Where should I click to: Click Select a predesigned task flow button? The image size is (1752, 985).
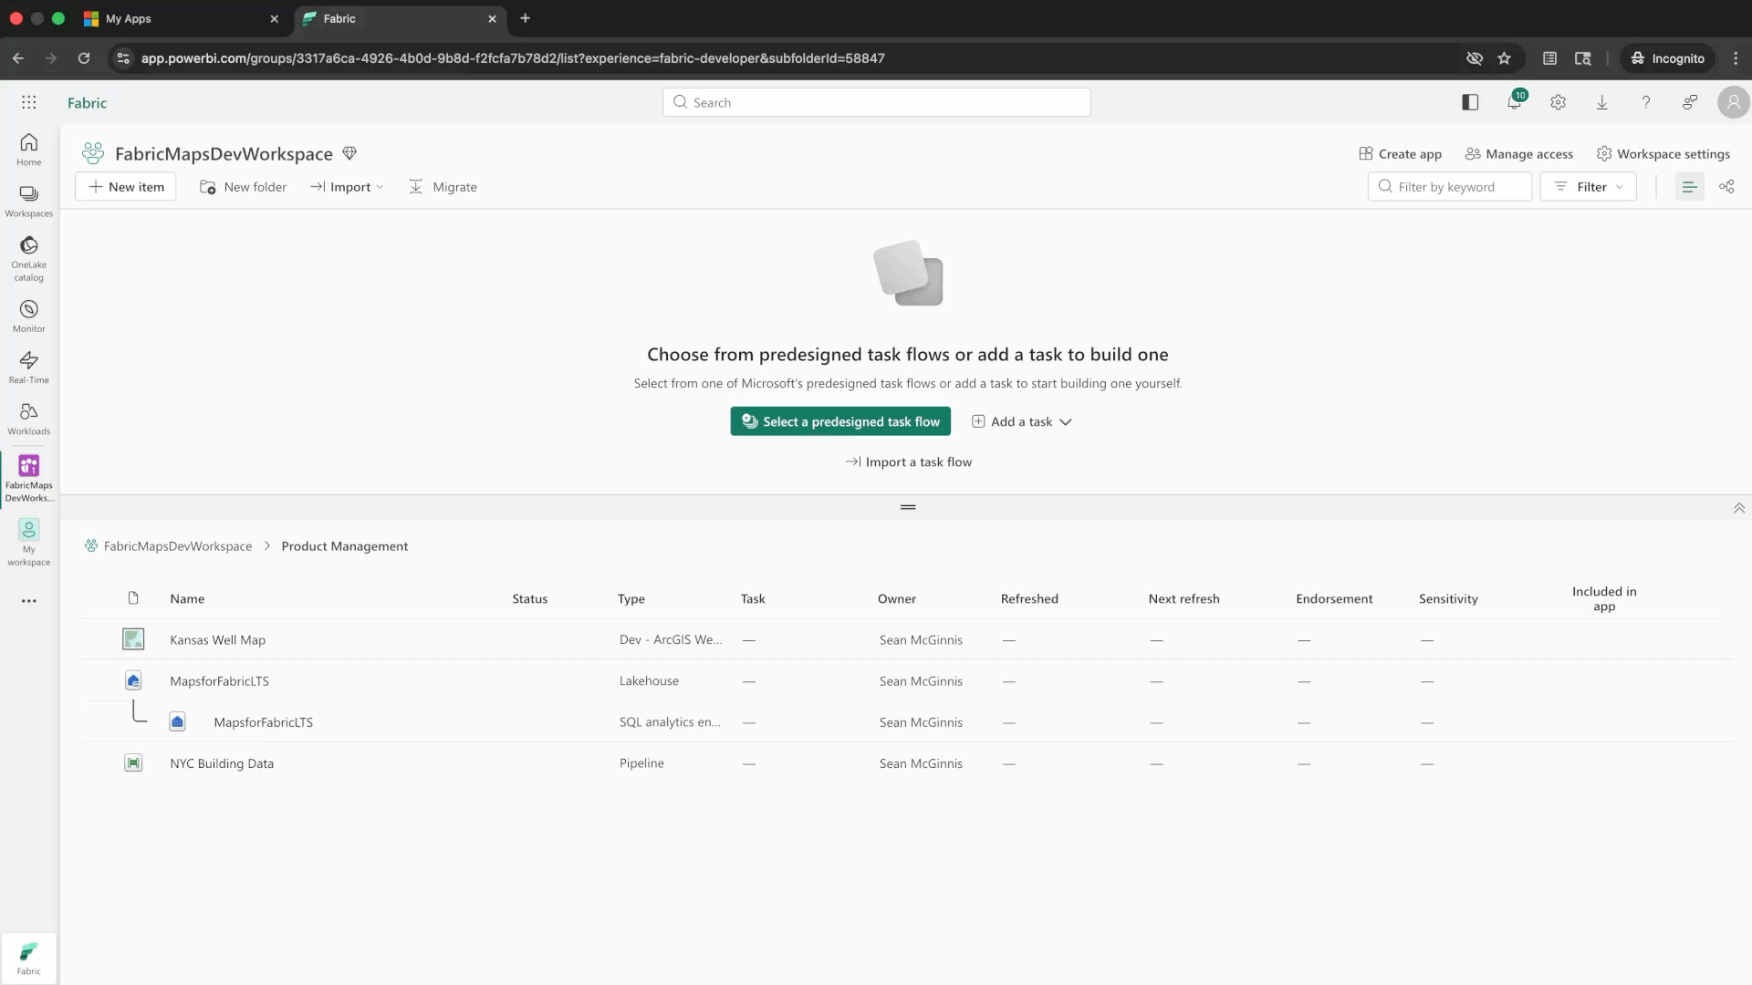click(x=839, y=421)
